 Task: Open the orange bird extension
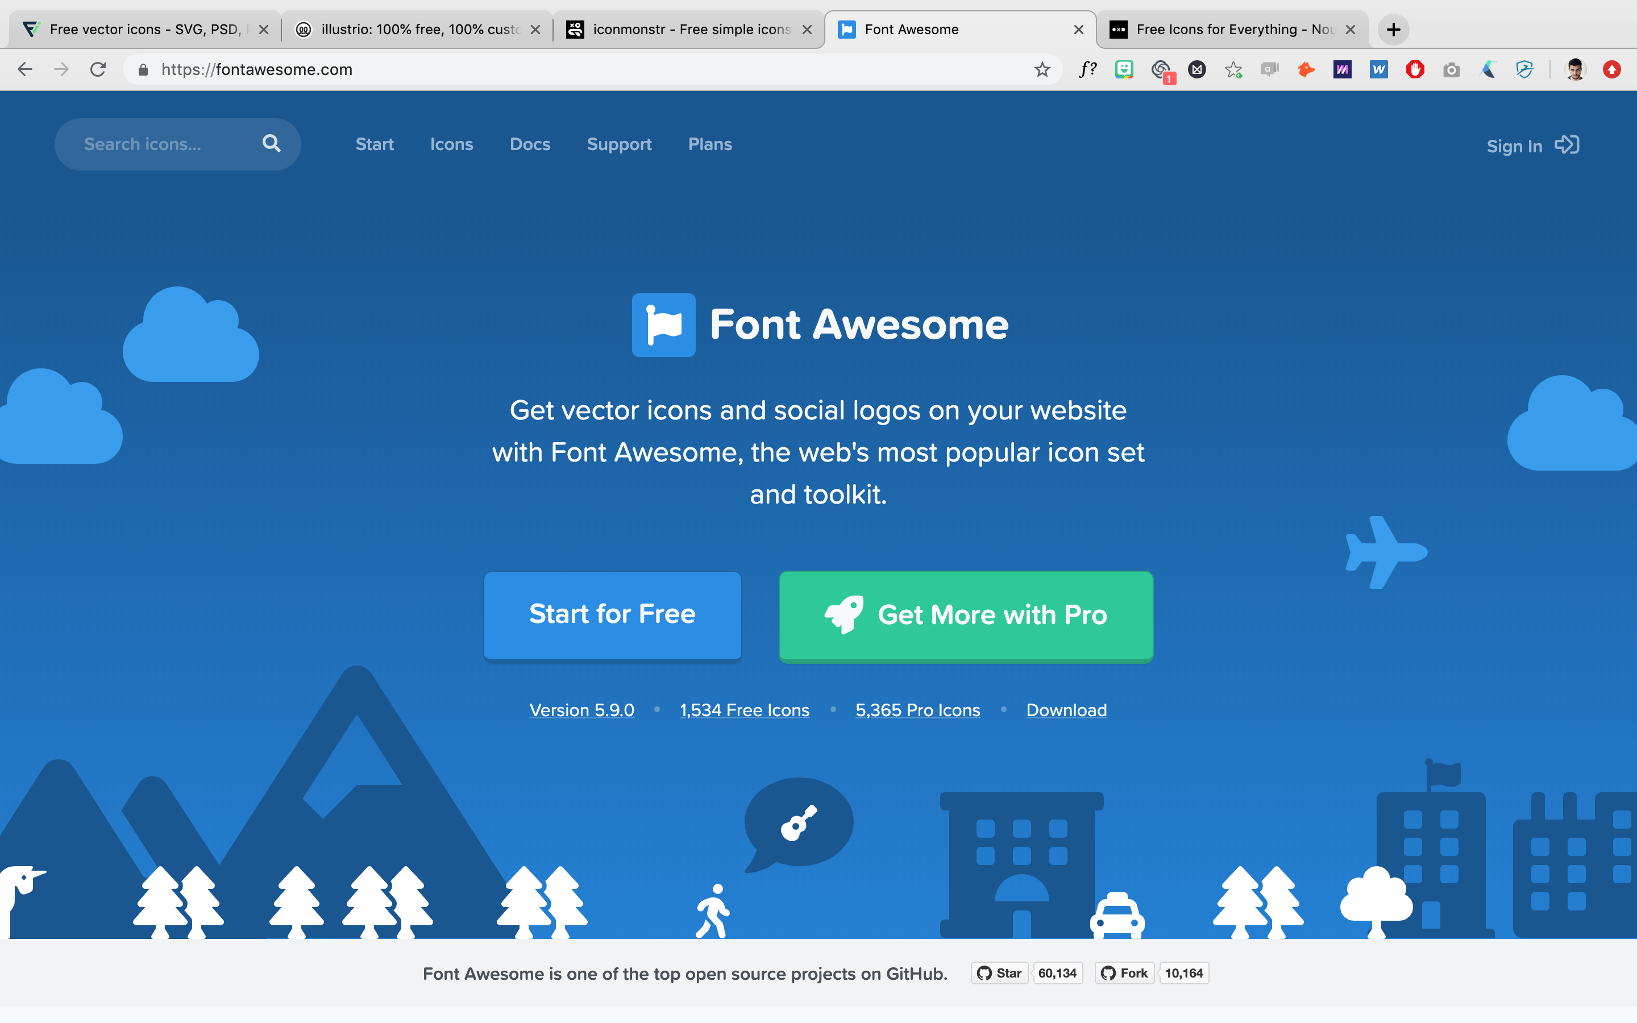click(x=1306, y=70)
